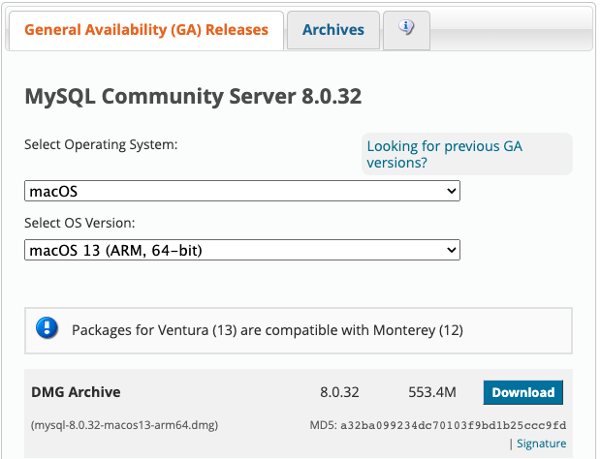The image size is (601, 459).
Task: Follow the 'Looking for previous GA versions?' link
Action: click(x=444, y=154)
